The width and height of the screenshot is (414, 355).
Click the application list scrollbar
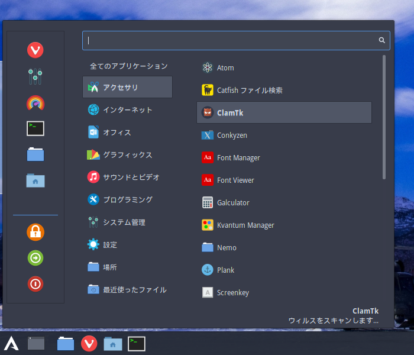[384, 117]
